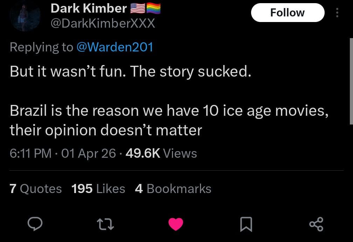Screen dimensions: 353x242
Task: Click the rainbow flag emoji beside the name
Action: pos(153,8)
